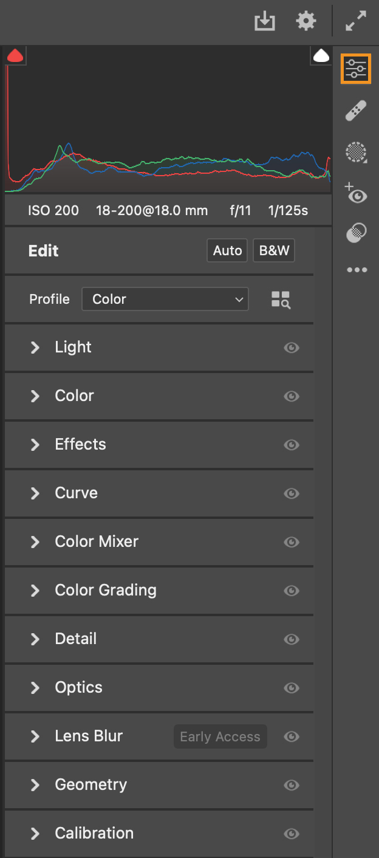This screenshot has height=858, width=379.
Task: Open the Profile dropdown
Action: (165, 299)
